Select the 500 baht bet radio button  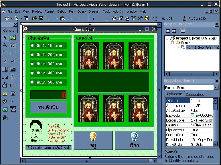point(32,82)
